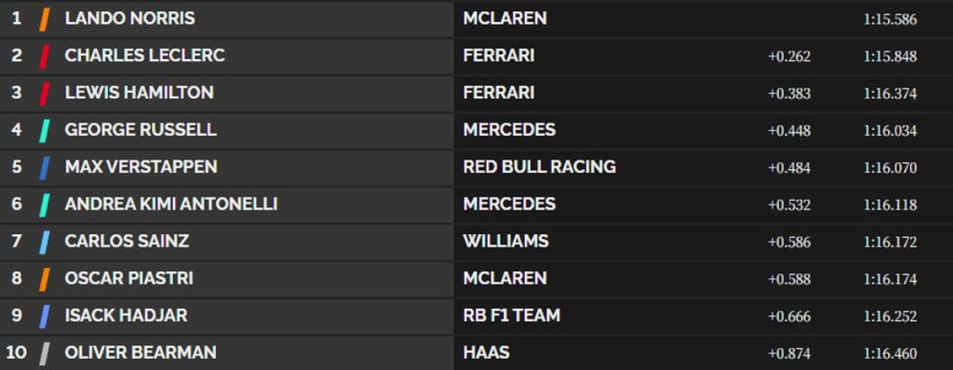This screenshot has width=953, height=370.
Task: Click the Red Bull Racing team name
Action: [x=539, y=167]
